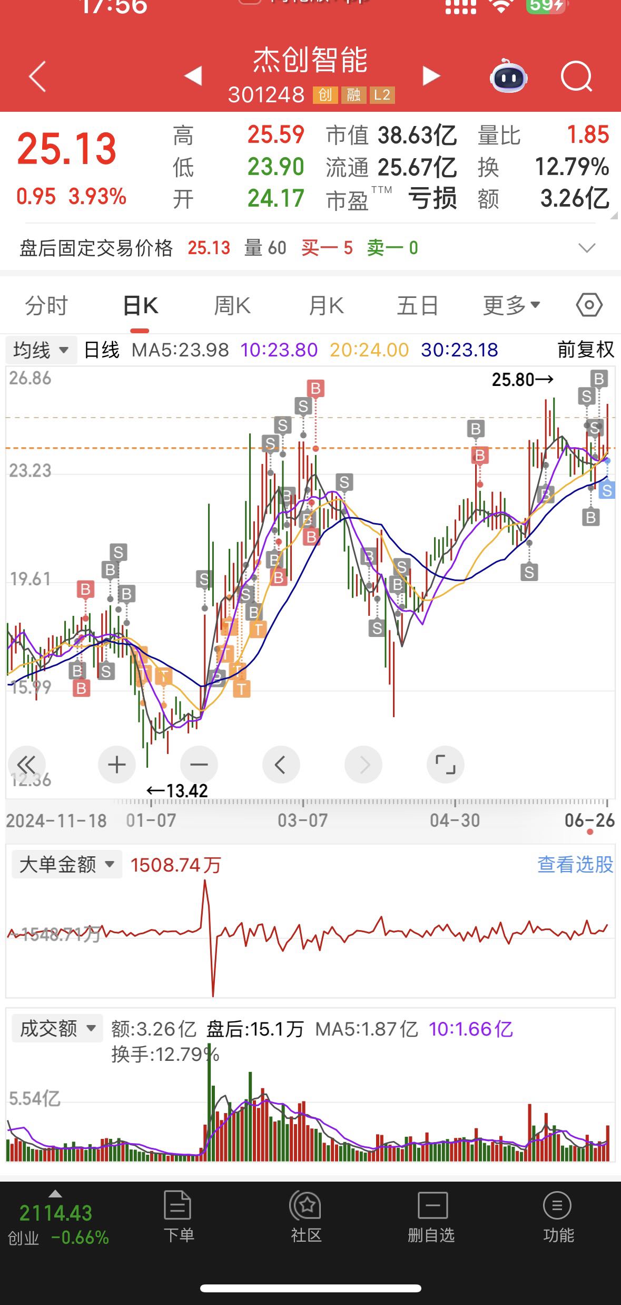Tap the 创 board badge
The width and height of the screenshot is (621, 1305).
click(325, 95)
